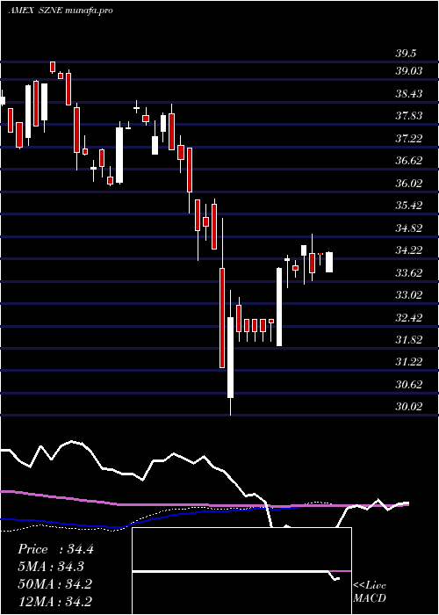Click the last white candle on the right

click(x=329, y=262)
